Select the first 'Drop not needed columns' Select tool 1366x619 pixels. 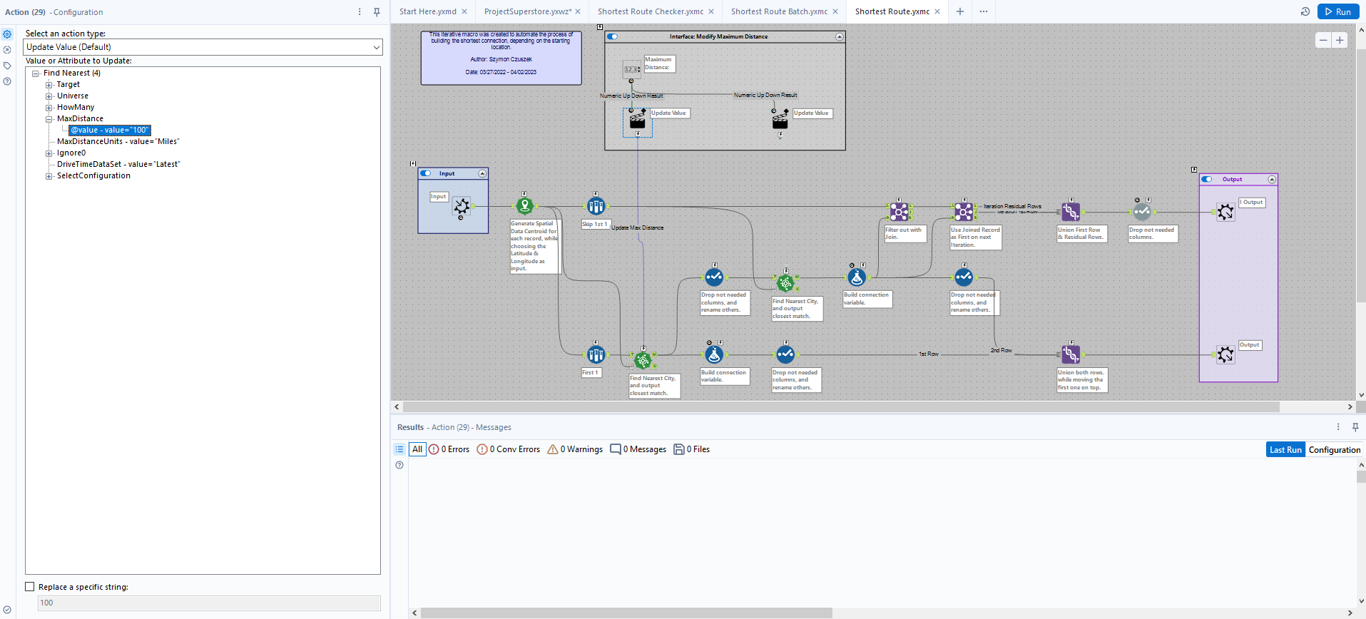[714, 277]
